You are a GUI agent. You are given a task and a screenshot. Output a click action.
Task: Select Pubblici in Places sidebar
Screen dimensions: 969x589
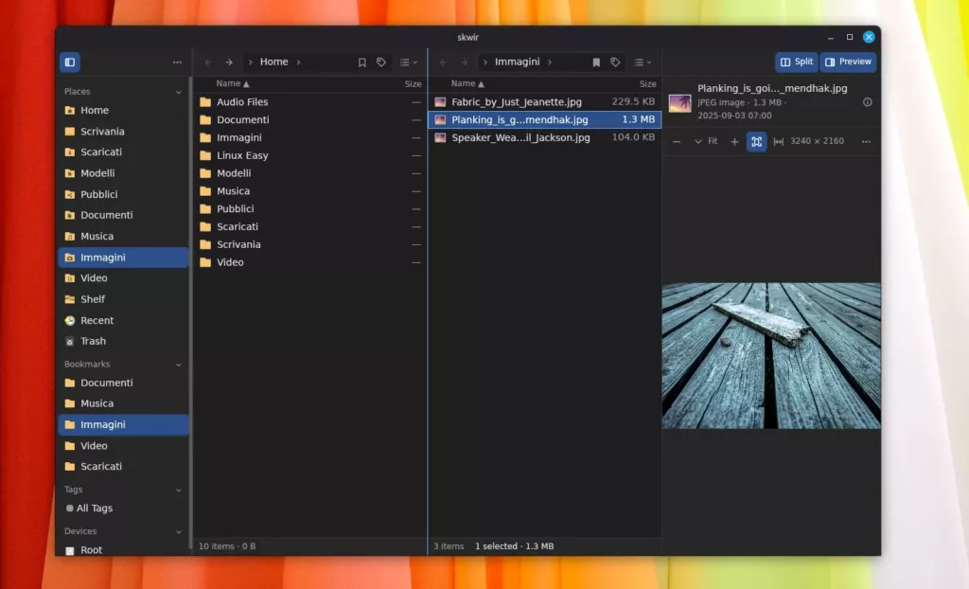coord(123,194)
